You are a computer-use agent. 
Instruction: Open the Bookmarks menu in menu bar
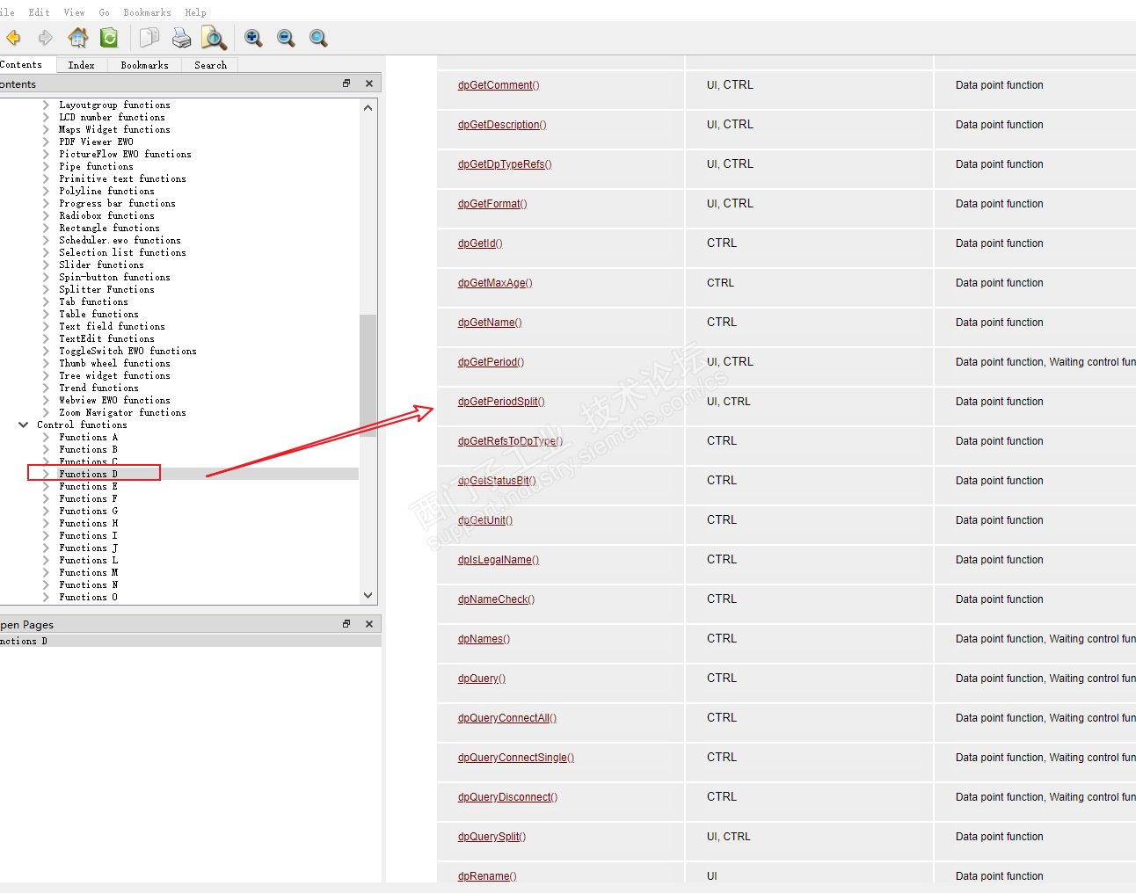(147, 12)
